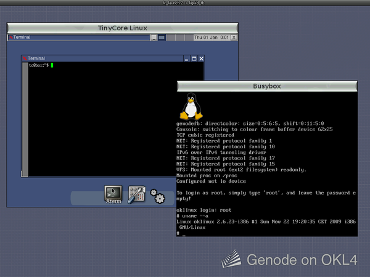Click 'Registered protocol family 17' line

(226, 158)
